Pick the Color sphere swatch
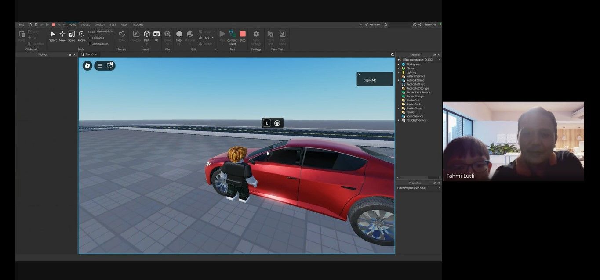Screen dimensions: 600x280 tap(179, 34)
